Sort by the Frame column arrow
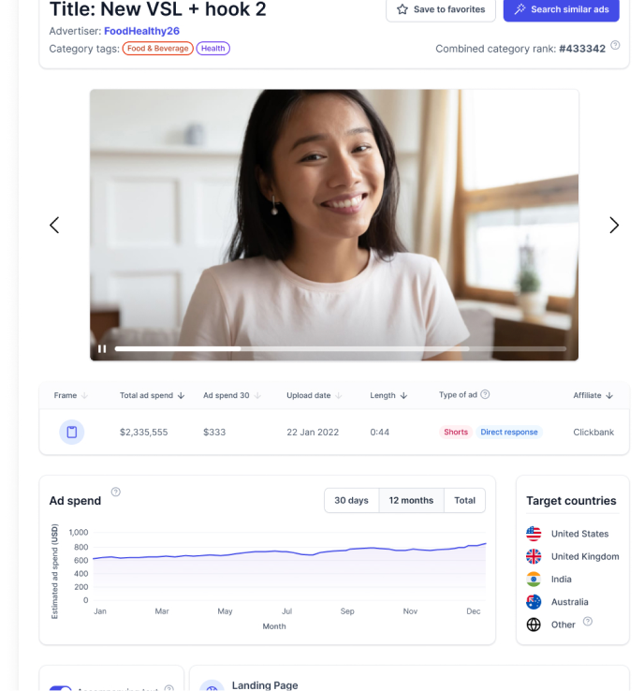Image resolution: width=644 pixels, height=691 pixels. coord(84,396)
